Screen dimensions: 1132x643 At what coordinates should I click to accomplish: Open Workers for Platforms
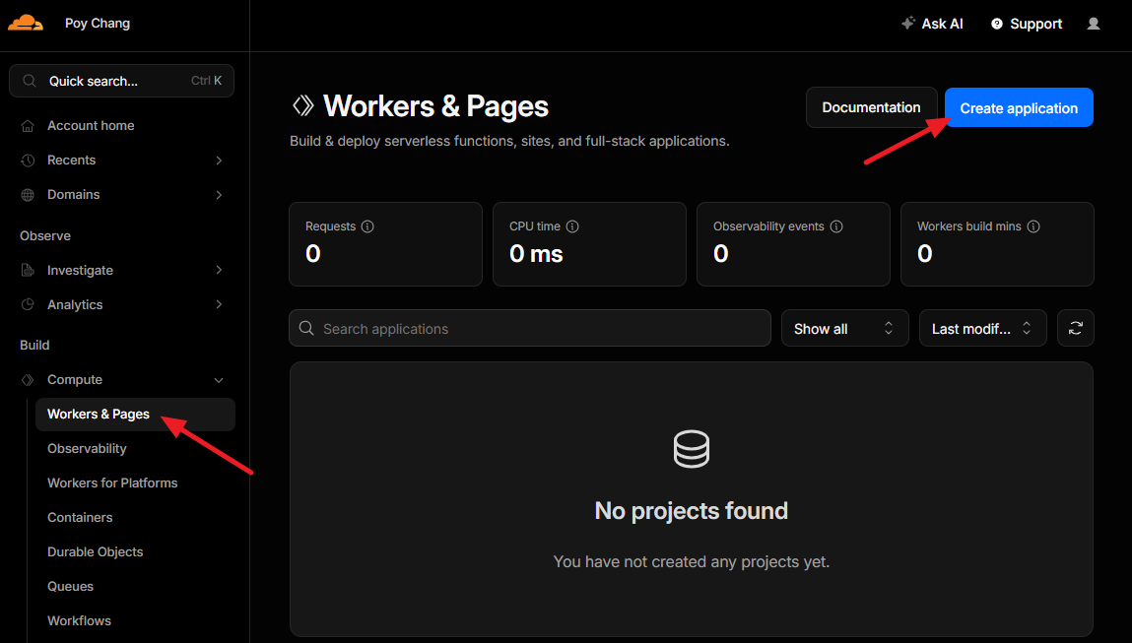112,483
